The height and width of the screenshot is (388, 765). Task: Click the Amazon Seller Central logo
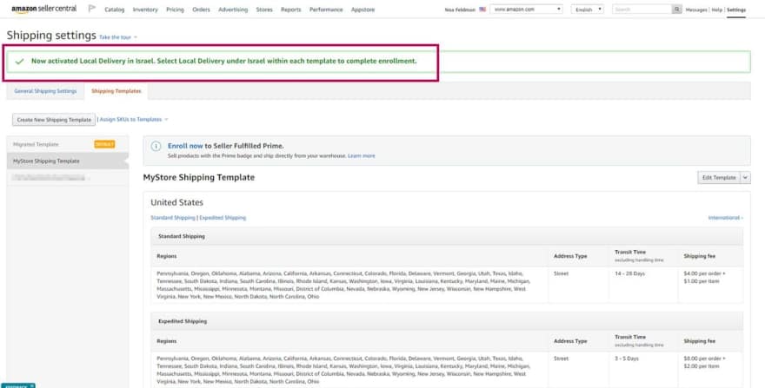(45, 10)
